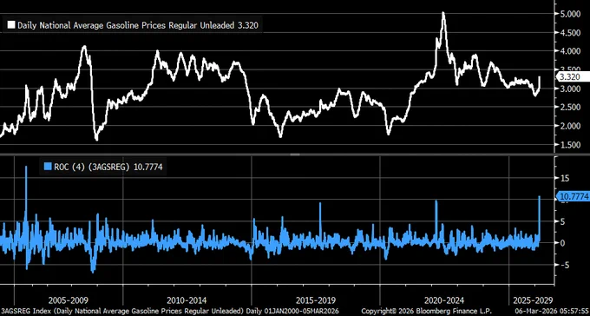The image size is (590, 316).
Task: Click the Copyright 2026 Bloomberg Finance L.P. text
Action: pyautogui.click(x=428, y=312)
